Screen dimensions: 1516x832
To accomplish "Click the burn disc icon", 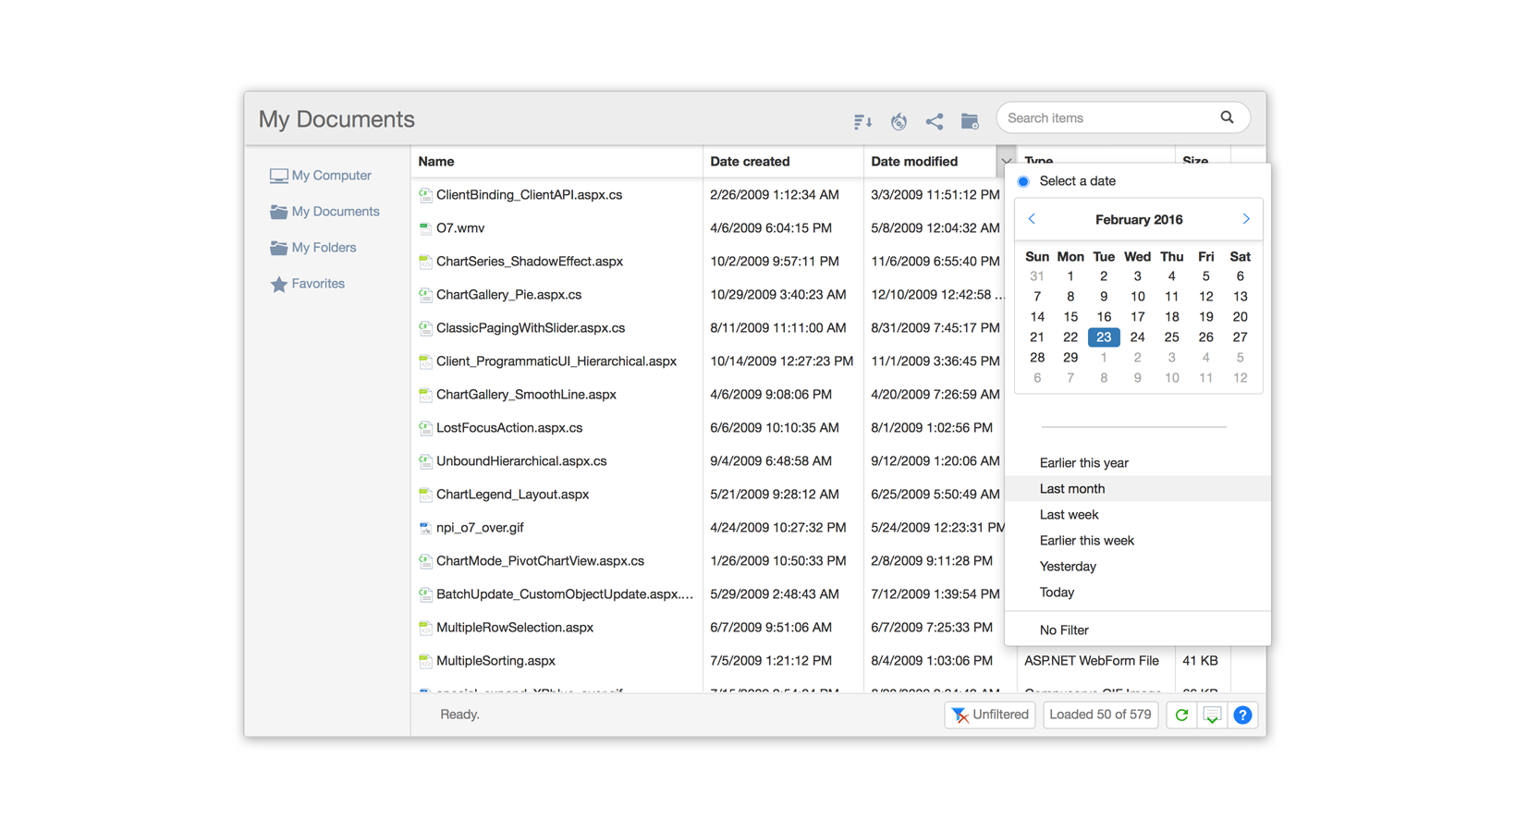I will 899,121.
